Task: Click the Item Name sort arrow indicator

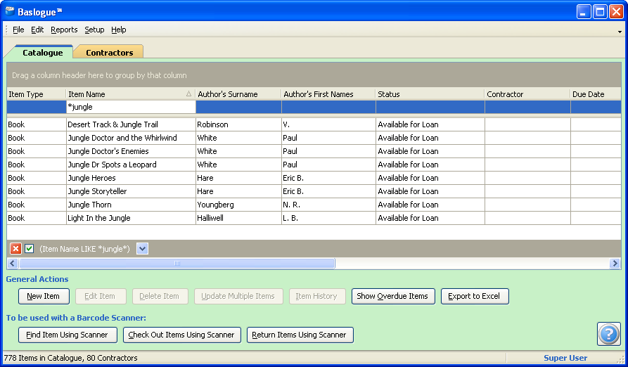Action: point(188,94)
